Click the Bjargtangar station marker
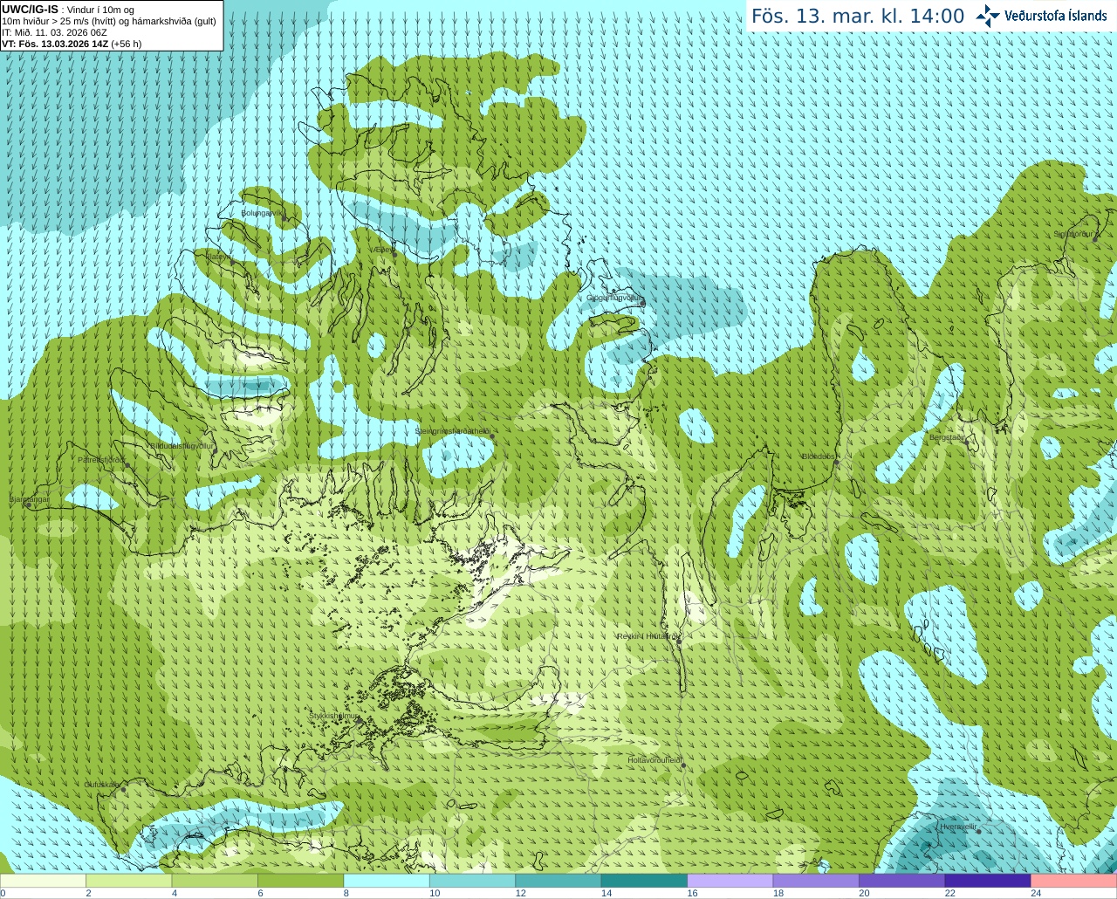Viewport: 1117px width, 899px height. tap(28, 505)
